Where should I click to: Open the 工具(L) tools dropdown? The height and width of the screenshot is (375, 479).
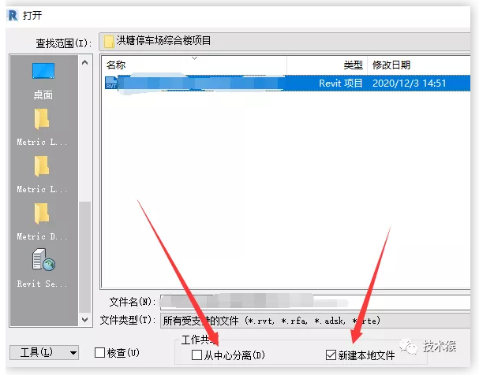[x=44, y=353]
